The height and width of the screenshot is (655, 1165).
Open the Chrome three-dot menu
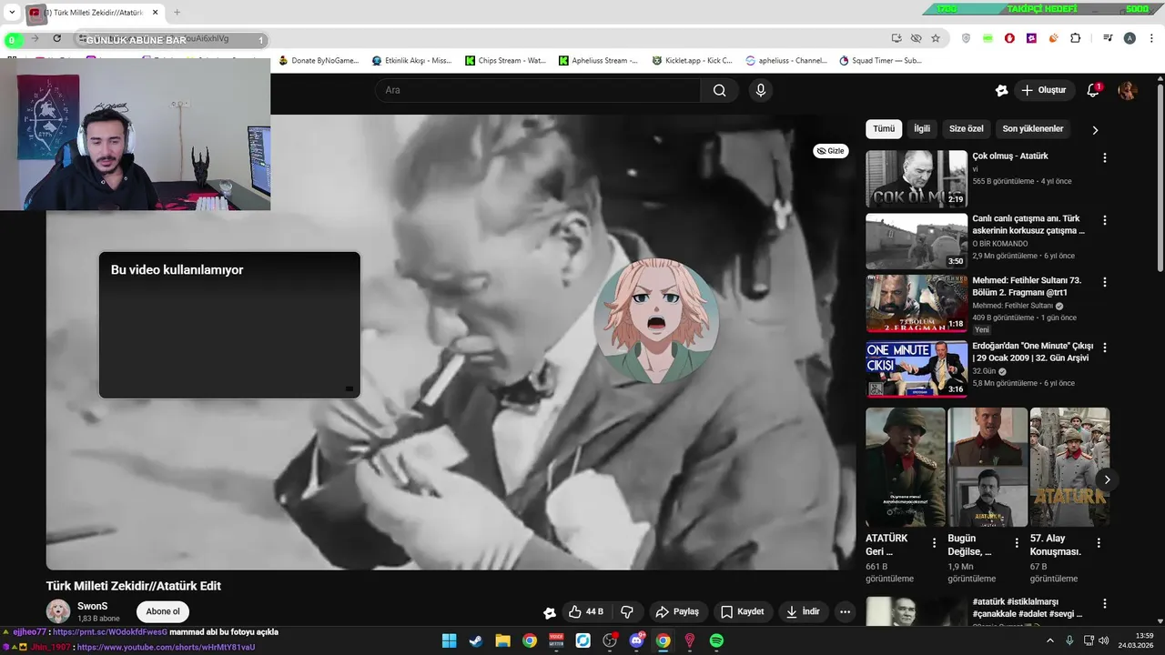(x=1150, y=38)
